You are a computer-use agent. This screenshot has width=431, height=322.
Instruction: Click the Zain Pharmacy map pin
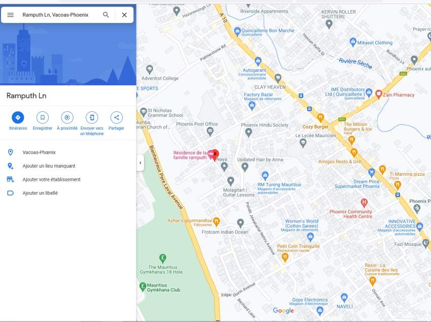point(378,93)
